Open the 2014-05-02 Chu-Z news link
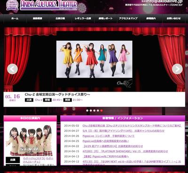Viewport: 188px width, 173px height. coord(132,126)
